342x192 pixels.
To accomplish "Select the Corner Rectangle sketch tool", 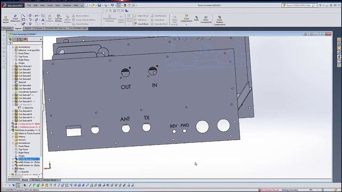I will [24, 20].
